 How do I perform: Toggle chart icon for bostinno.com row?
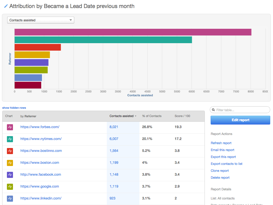coord(10,151)
